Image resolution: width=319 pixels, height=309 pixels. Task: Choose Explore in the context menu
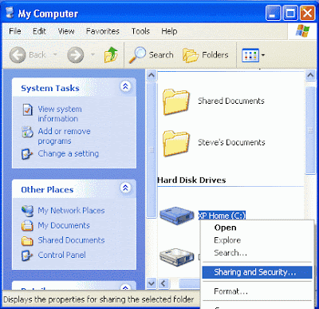tap(257, 240)
